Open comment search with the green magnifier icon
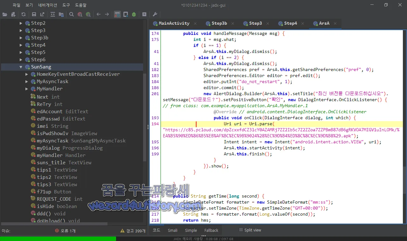Image resolution: width=407 pixels, height=241 pixels. 88,14
